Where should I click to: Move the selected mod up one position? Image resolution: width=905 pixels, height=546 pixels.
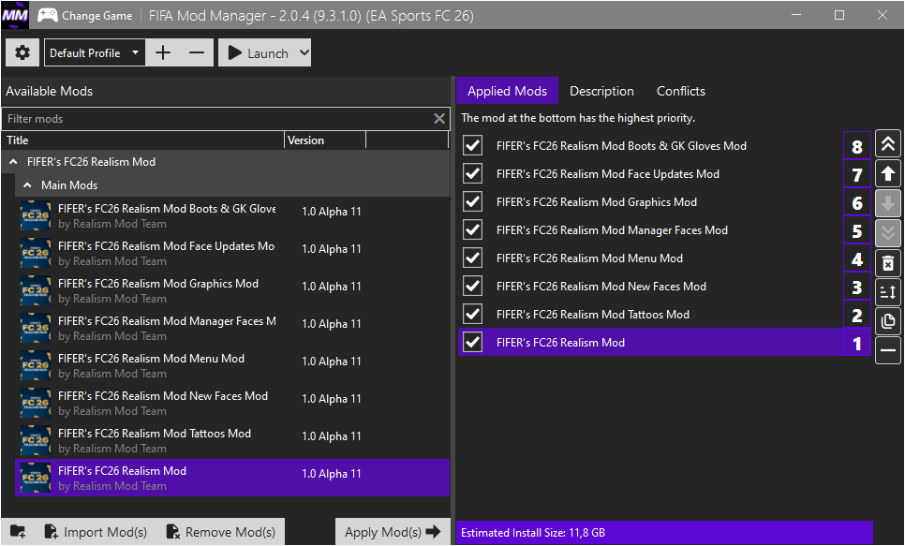(x=888, y=174)
